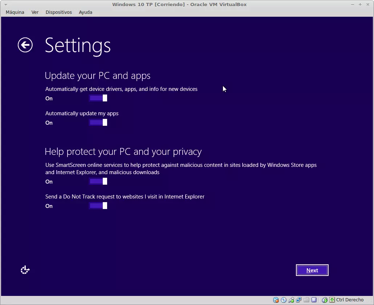Open the Ver menu
The width and height of the screenshot is (374, 305).
point(35,12)
